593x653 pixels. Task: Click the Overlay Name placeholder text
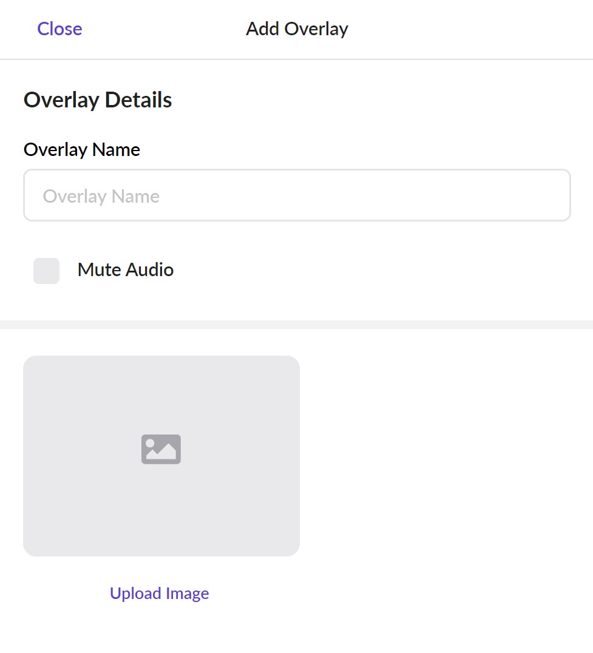[x=101, y=197]
